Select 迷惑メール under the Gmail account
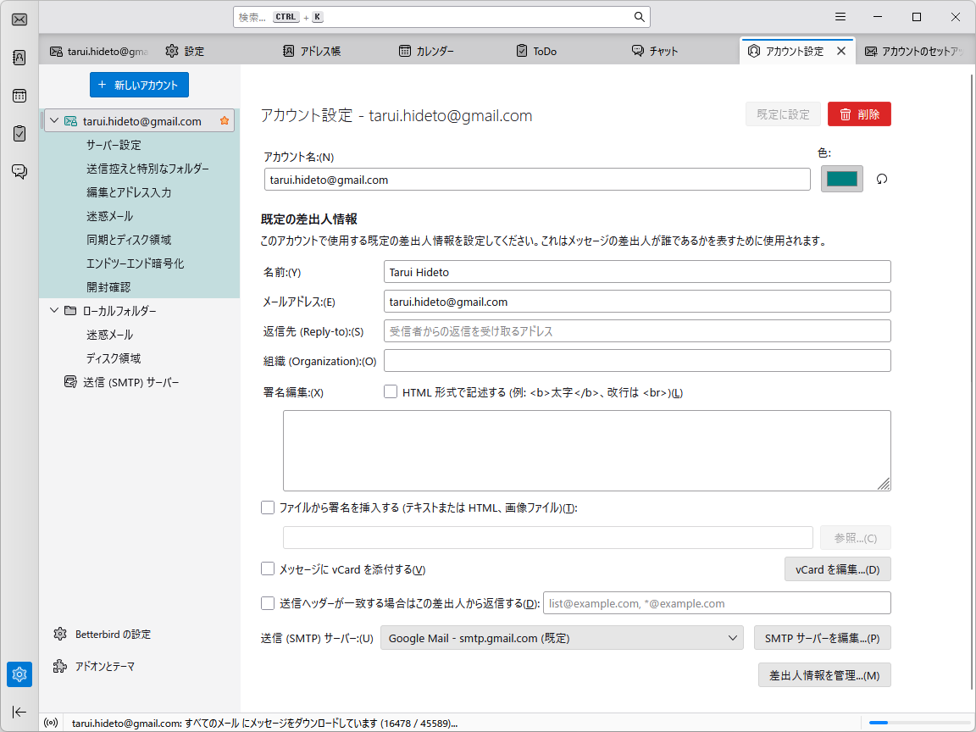 tap(109, 216)
